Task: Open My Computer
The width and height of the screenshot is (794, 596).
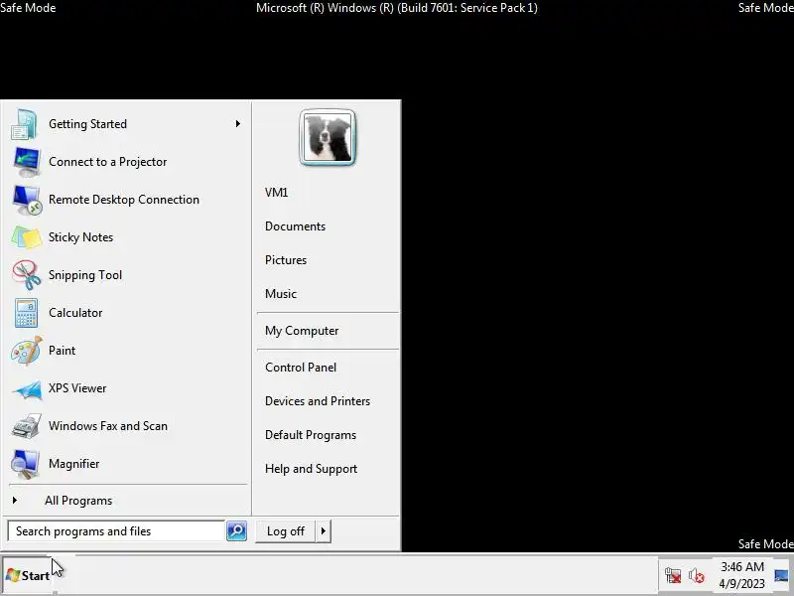Action: [x=302, y=331]
